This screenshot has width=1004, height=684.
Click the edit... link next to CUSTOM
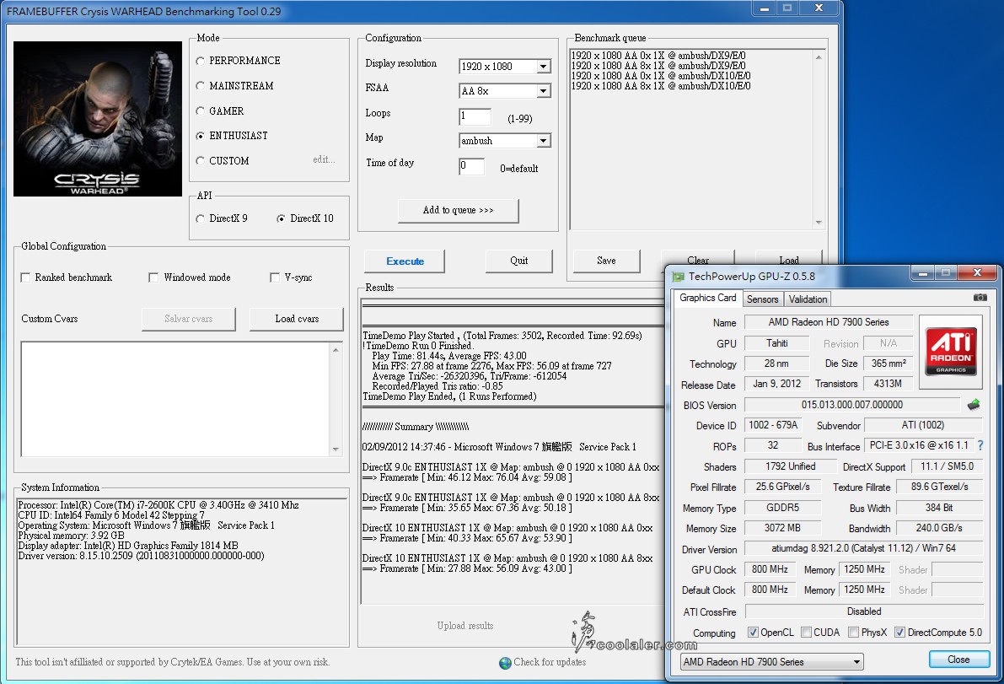pyautogui.click(x=324, y=159)
